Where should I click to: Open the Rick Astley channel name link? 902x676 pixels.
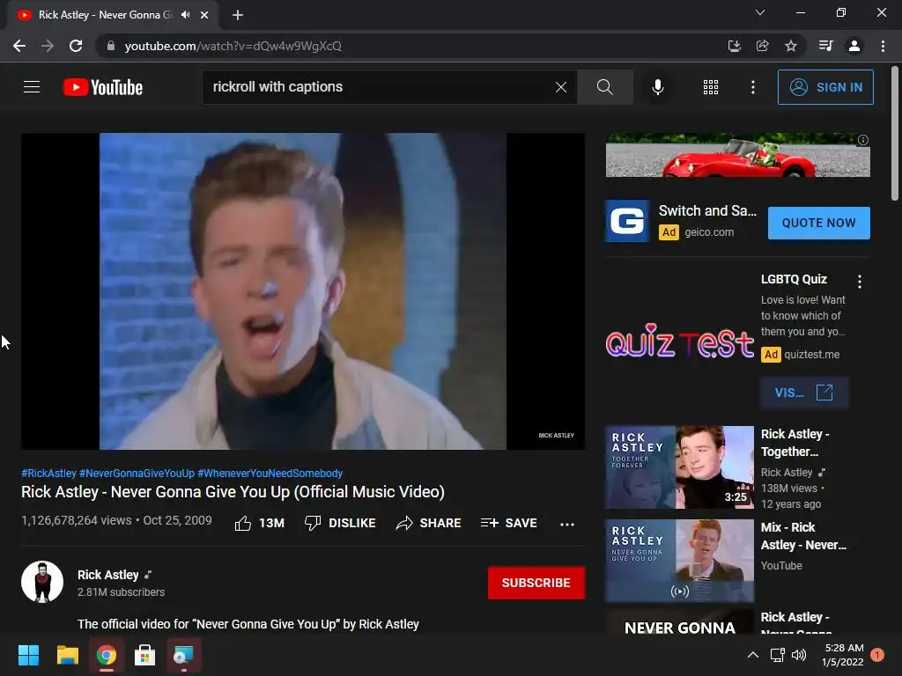click(108, 575)
